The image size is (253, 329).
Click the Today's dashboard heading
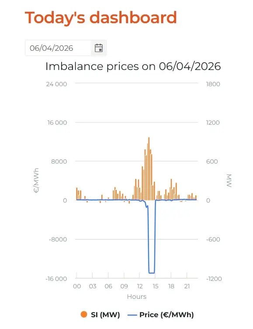(101, 17)
